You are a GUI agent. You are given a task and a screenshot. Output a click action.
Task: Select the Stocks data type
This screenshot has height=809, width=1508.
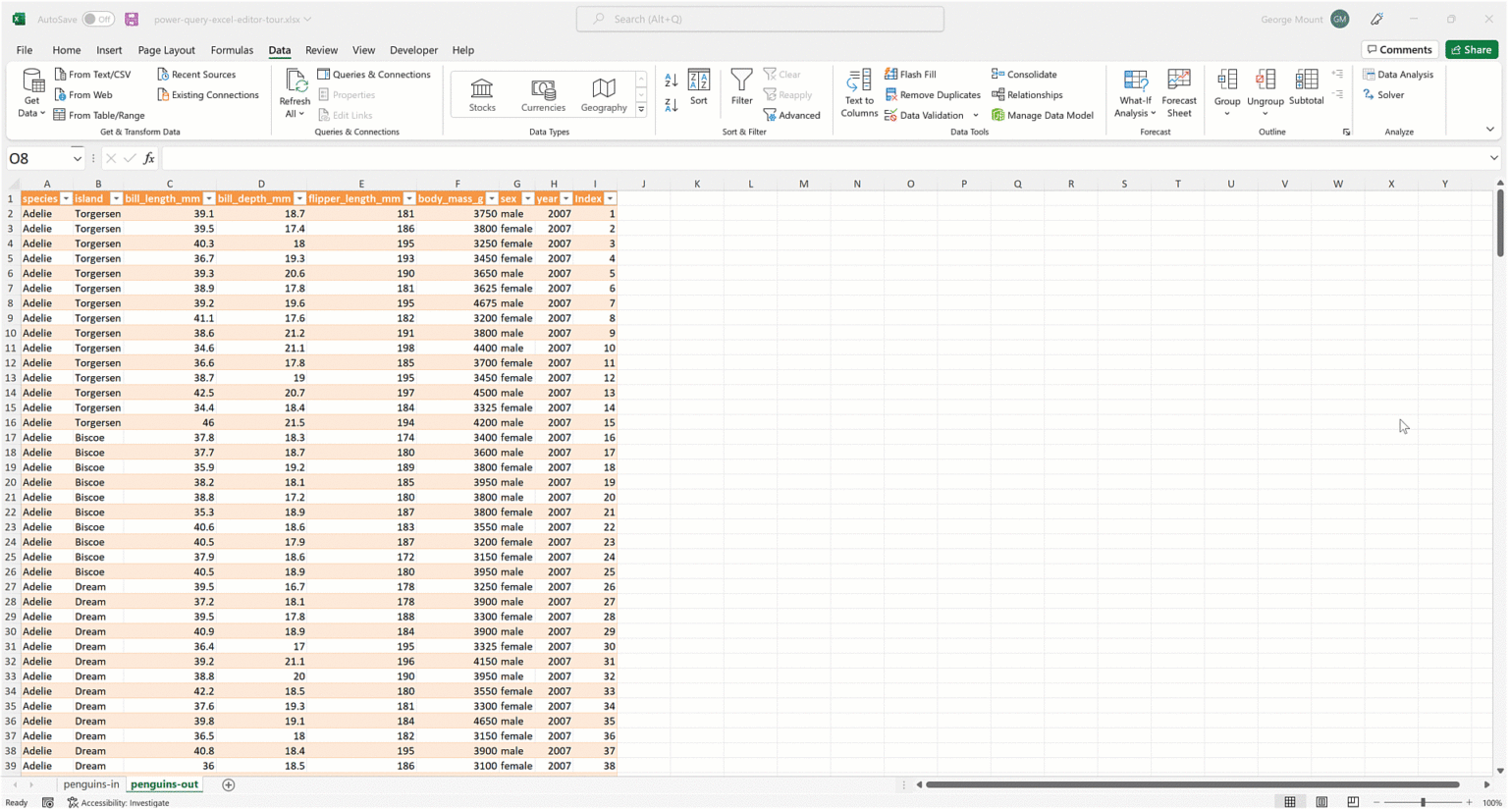click(x=482, y=94)
